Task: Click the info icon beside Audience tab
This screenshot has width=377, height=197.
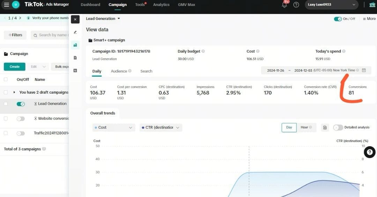Action: click(x=130, y=71)
